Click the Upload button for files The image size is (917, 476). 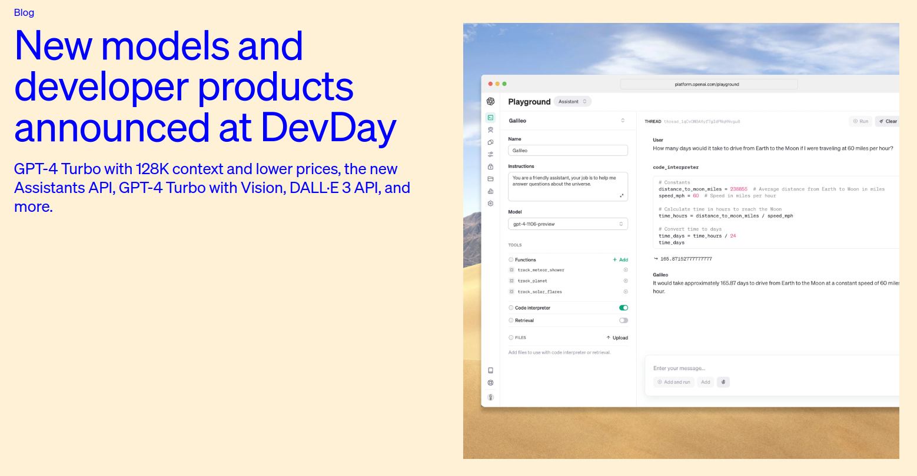617,338
